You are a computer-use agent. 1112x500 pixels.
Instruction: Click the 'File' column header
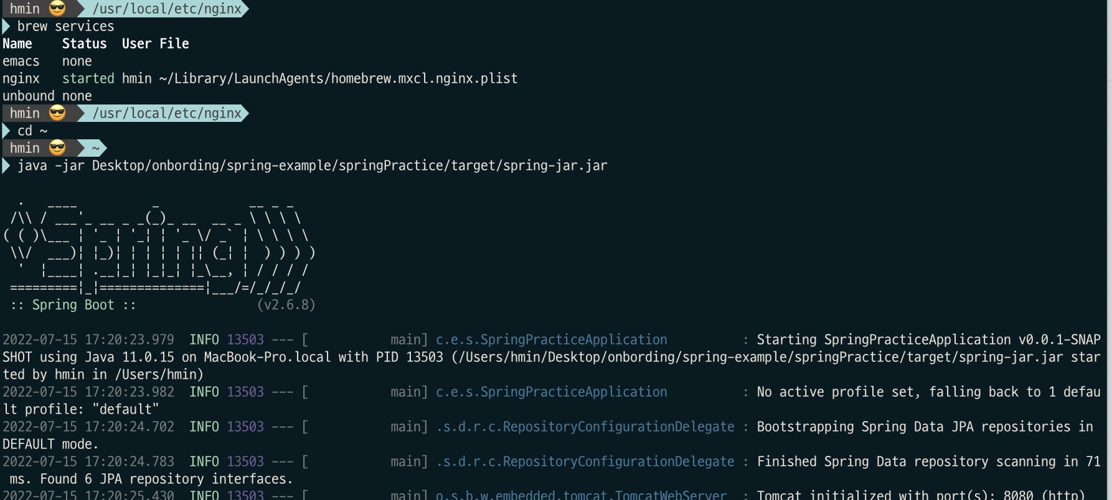[174, 44]
